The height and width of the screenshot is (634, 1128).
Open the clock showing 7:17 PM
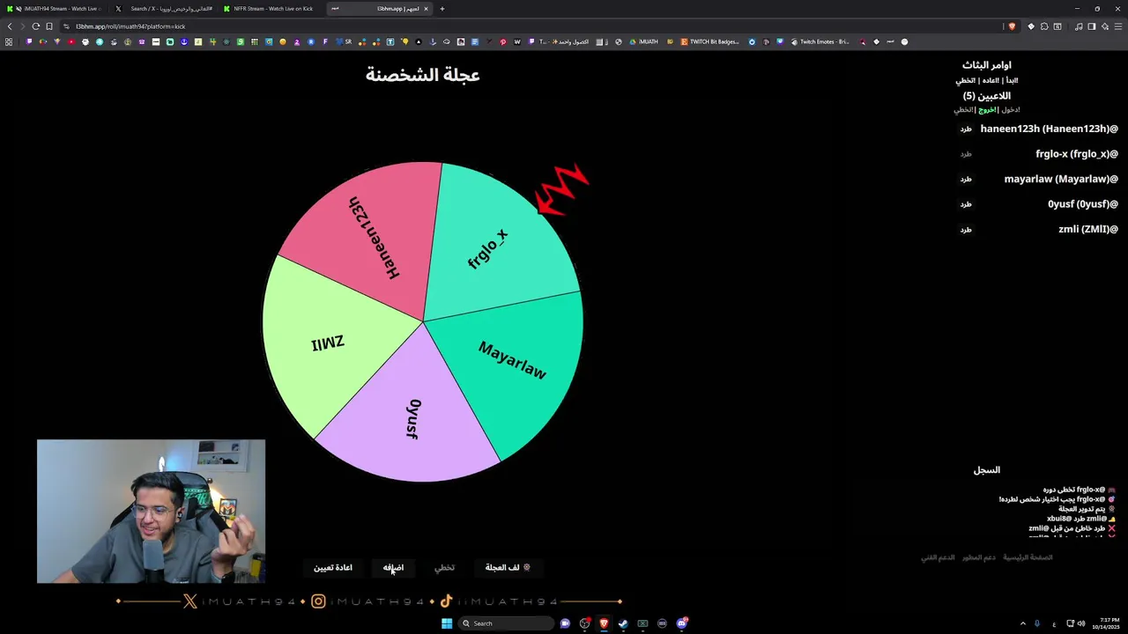point(1107,623)
